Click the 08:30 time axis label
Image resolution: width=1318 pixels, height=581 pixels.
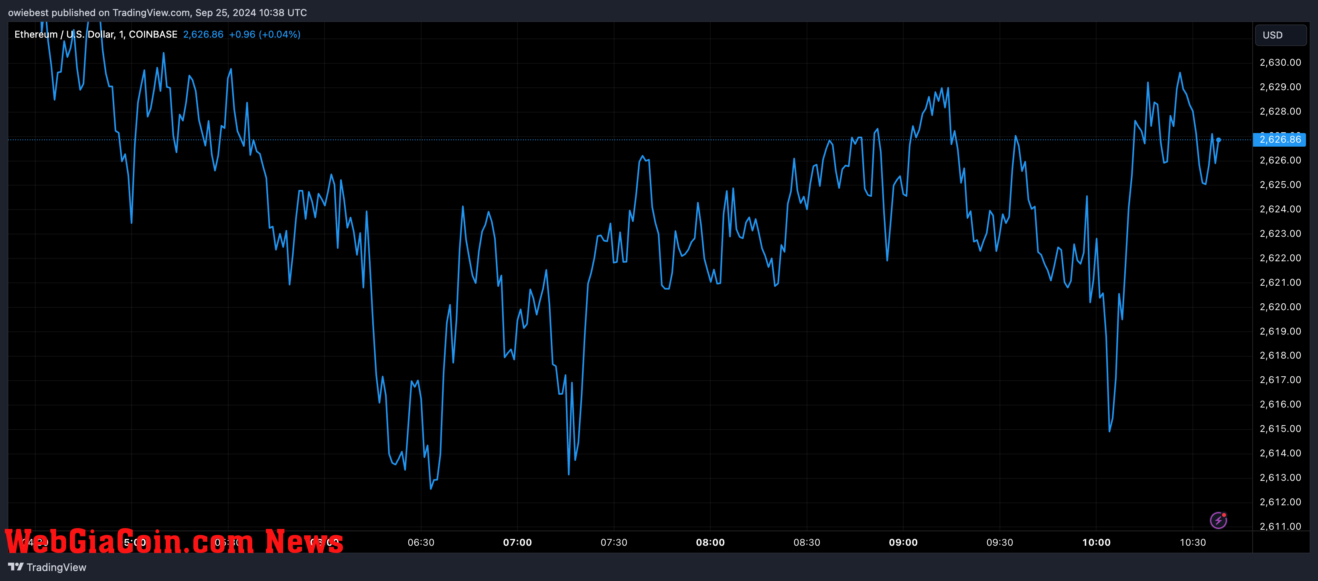(x=806, y=542)
